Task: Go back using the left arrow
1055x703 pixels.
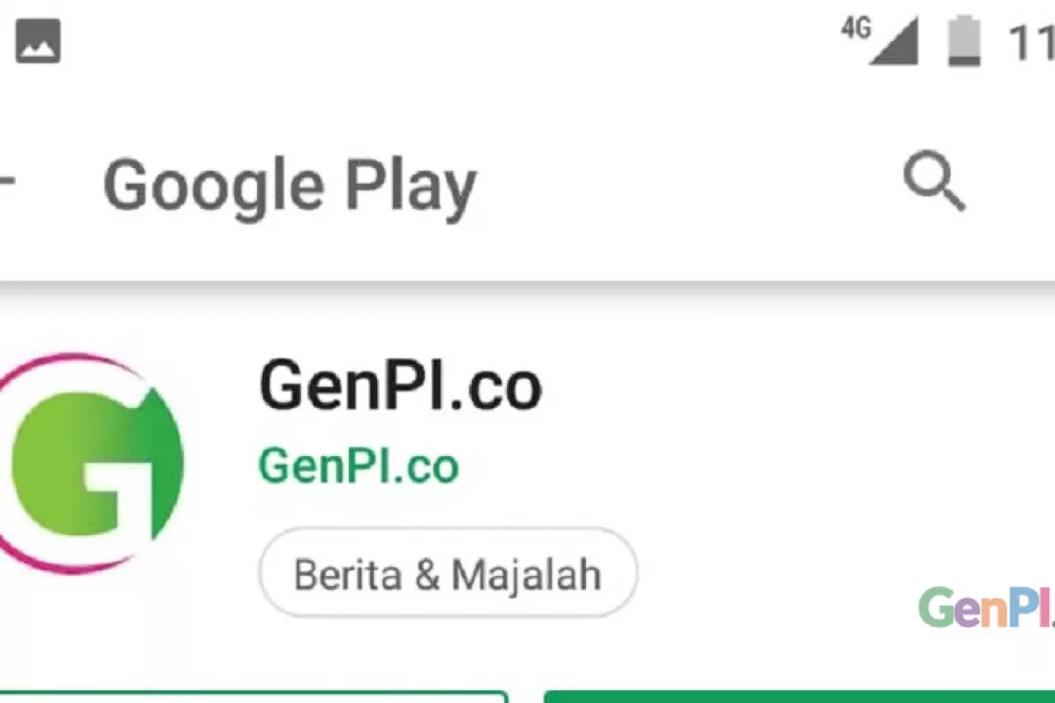Action: point(6,181)
